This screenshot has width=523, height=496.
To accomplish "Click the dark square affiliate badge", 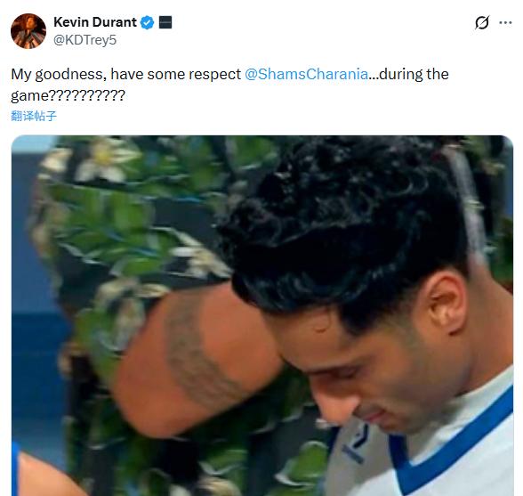I will click(x=165, y=22).
